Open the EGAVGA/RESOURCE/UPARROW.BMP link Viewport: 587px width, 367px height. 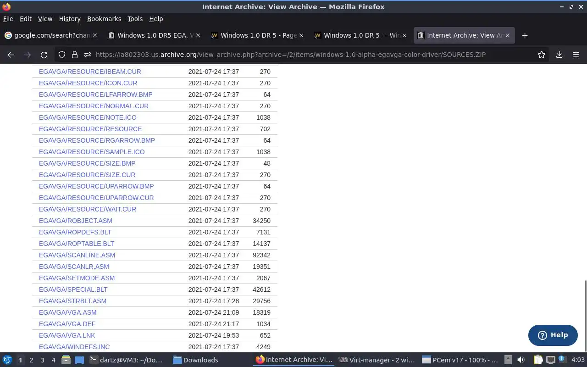tap(96, 186)
